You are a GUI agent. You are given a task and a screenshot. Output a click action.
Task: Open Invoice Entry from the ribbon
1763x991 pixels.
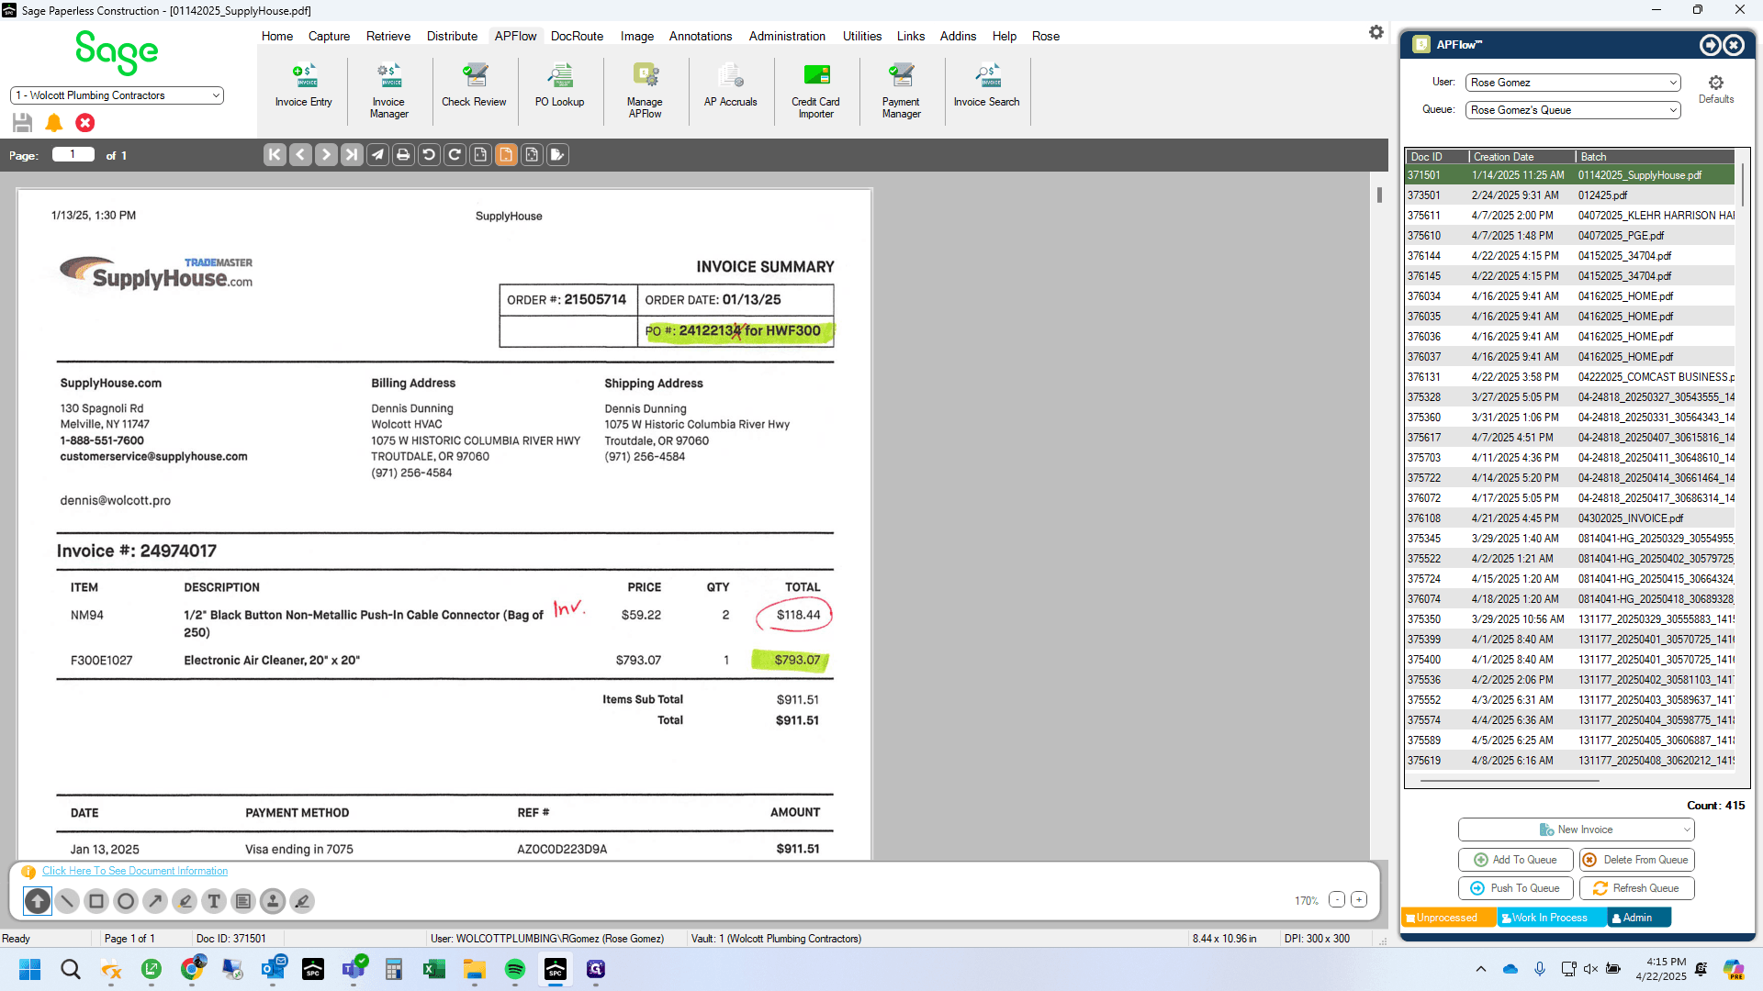(303, 86)
